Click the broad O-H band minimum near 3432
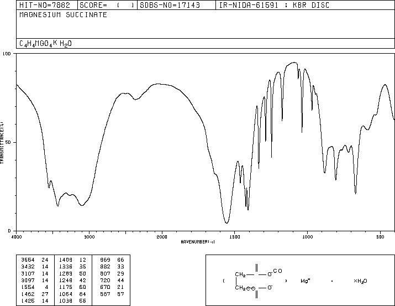This screenshot has height=306, width=395. click(x=58, y=205)
